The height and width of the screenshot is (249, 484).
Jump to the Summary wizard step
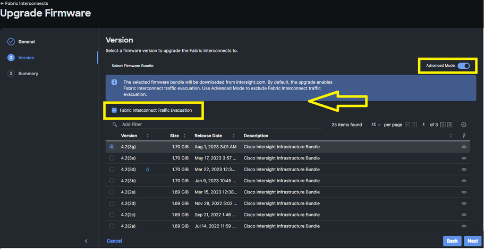point(23,74)
